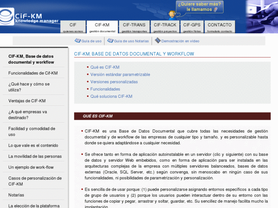Click the paragraph starting Es sencilla de de usar
This screenshot has height=208, width=278.
(x=176, y=198)
